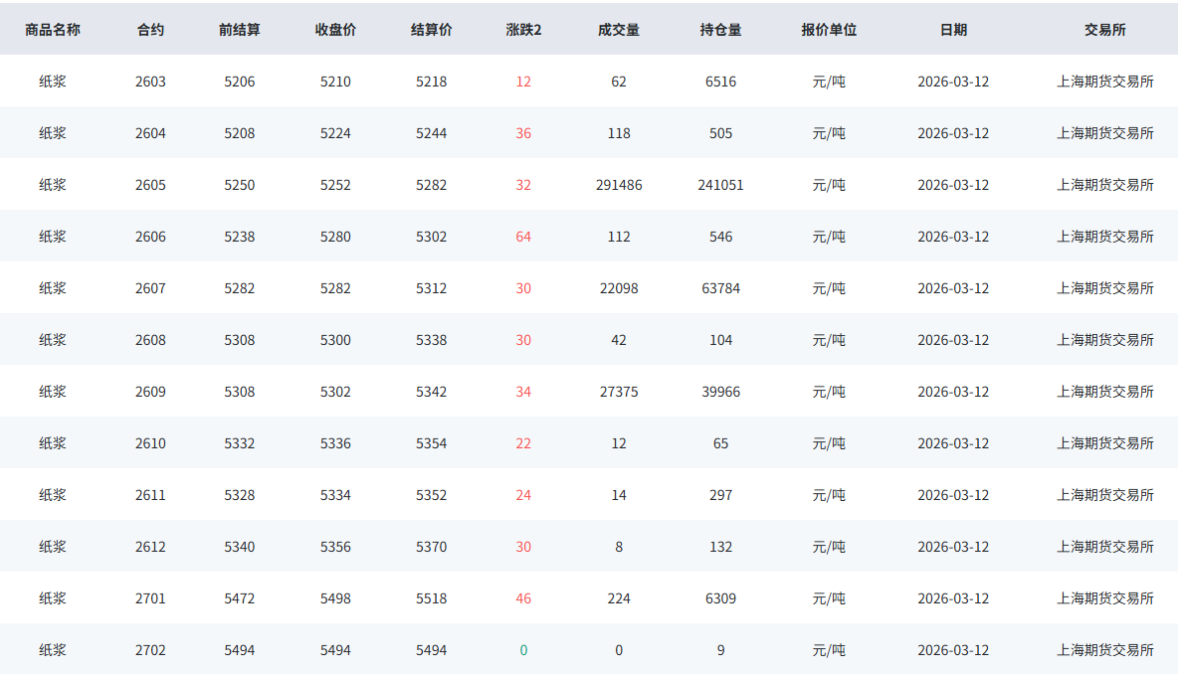Click the 日期 column header
The width and height of the screenshot is (1178, 674).
pos(953,30)
